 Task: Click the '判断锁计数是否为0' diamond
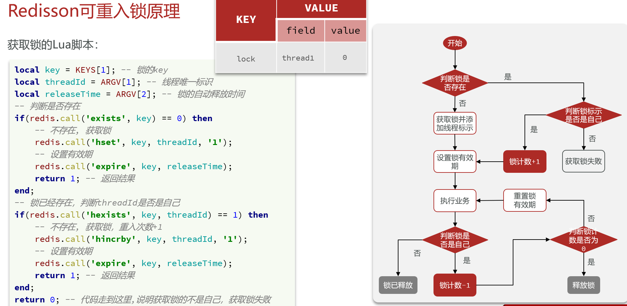point(583,240)
